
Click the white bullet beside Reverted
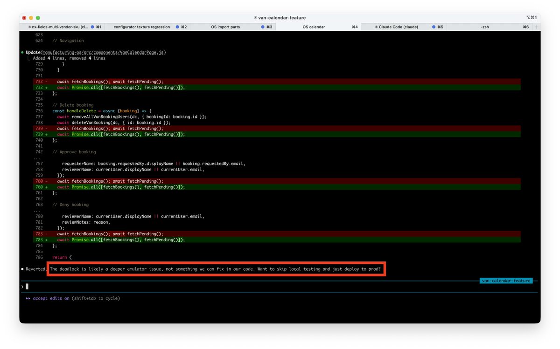pyautogui.click(x=22, y=269)
